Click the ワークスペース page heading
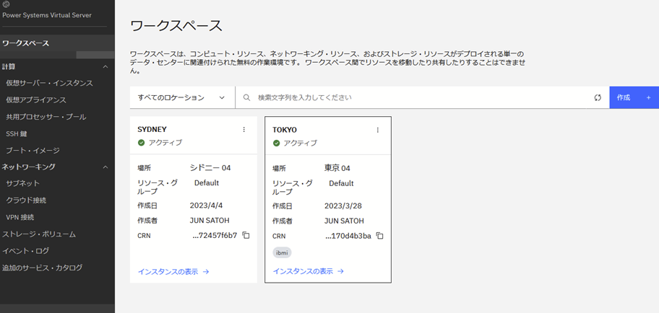 (176, 26)
